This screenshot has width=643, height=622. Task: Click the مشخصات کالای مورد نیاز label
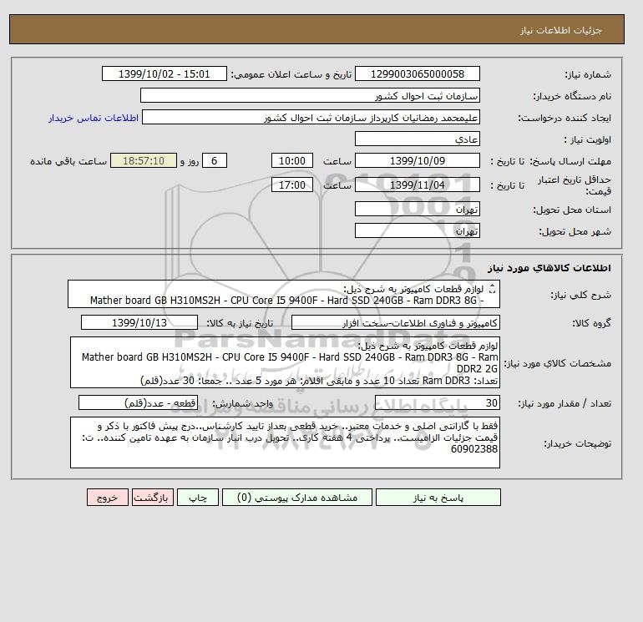tap(557, 363)
